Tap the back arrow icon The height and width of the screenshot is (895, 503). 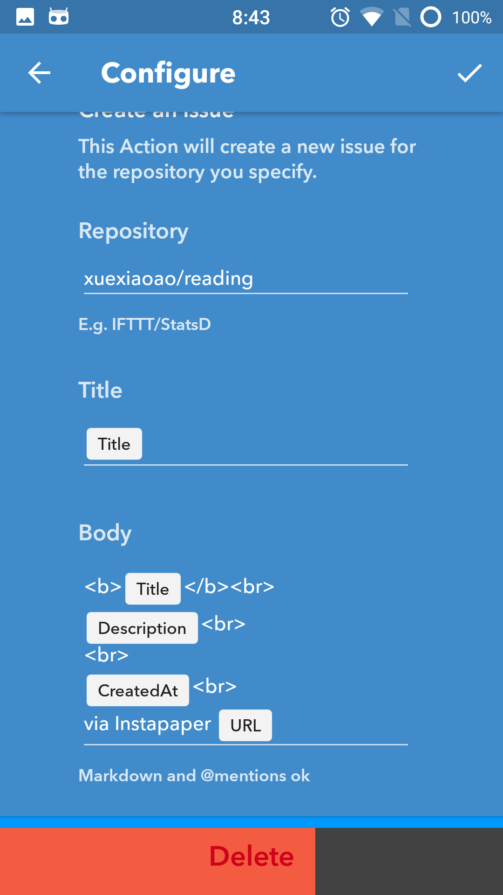click(x=39, y=73)
